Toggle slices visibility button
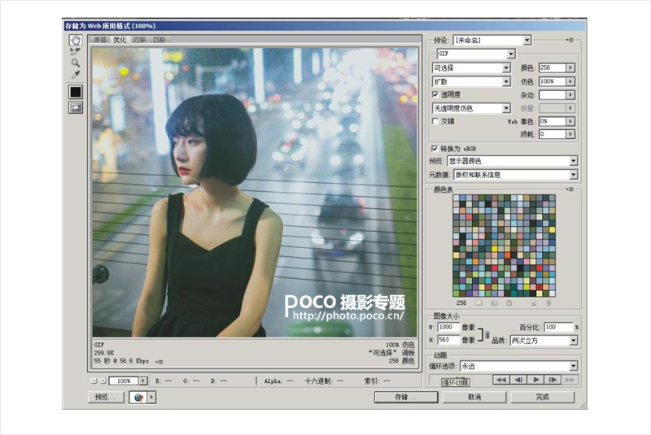 [x=76, y=108]
